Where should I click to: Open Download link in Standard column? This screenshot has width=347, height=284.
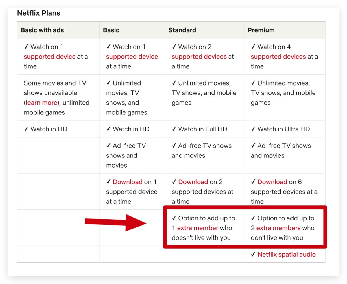(193, 182)
